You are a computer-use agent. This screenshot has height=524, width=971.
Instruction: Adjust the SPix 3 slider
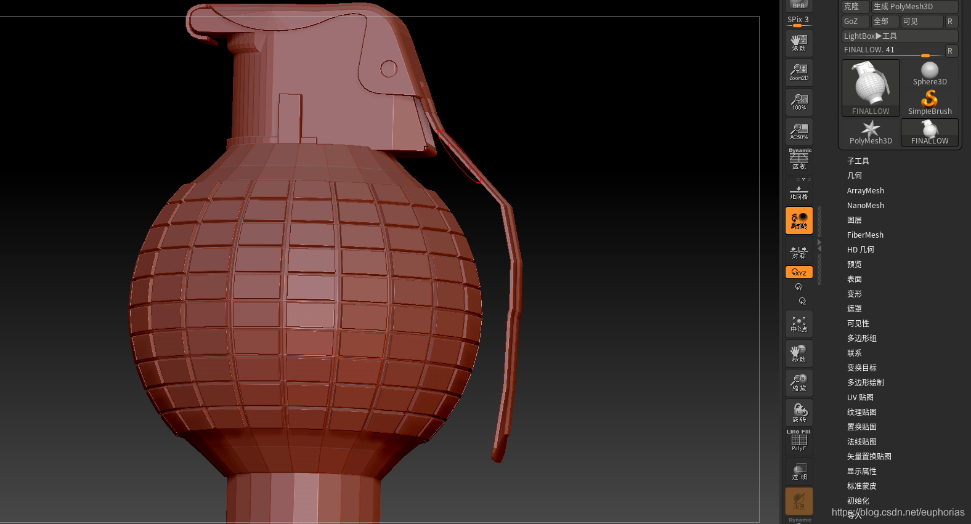pyautogui.click(x=799, y=21)
